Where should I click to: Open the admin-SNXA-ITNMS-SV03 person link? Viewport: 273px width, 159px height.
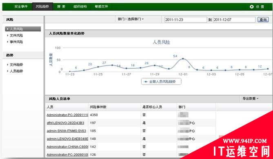(67, 131)
